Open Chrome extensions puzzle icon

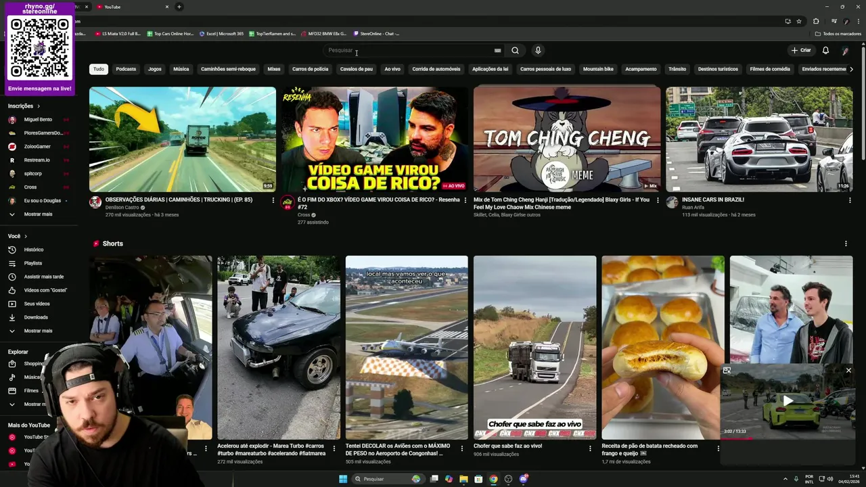[816, 21]
